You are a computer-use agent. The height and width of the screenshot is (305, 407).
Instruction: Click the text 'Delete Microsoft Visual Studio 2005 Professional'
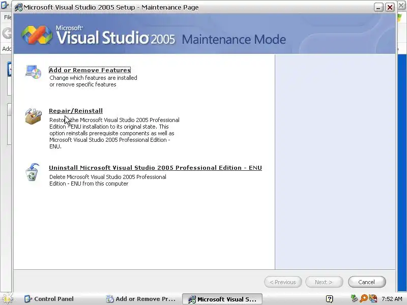(x=108, y=177)
